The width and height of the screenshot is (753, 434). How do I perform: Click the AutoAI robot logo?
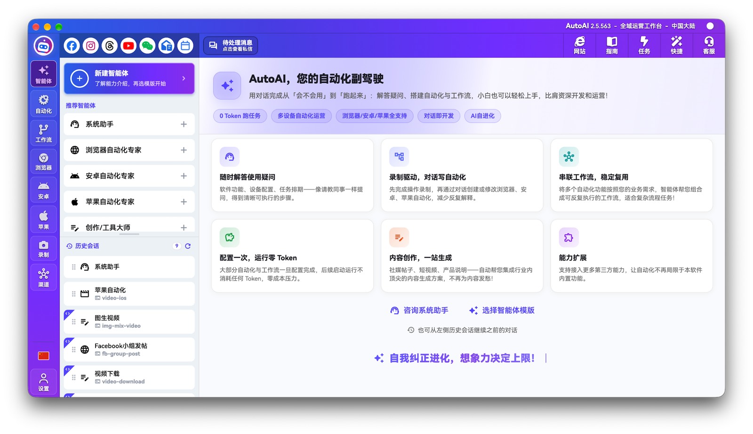coord(43,46)
